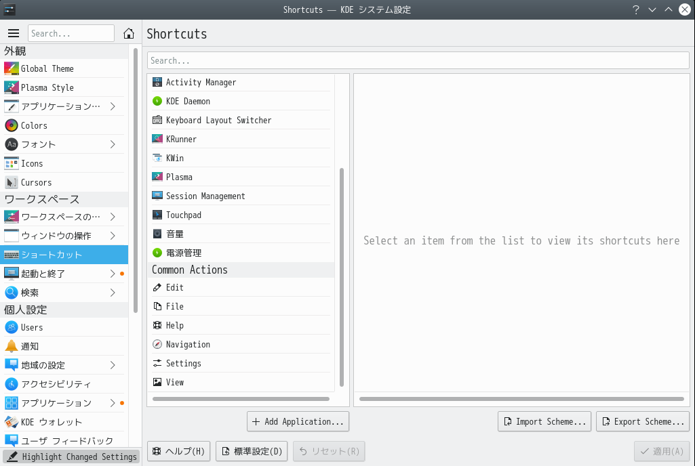
Task: Expand the 検索 chevron
Action: 113,293
